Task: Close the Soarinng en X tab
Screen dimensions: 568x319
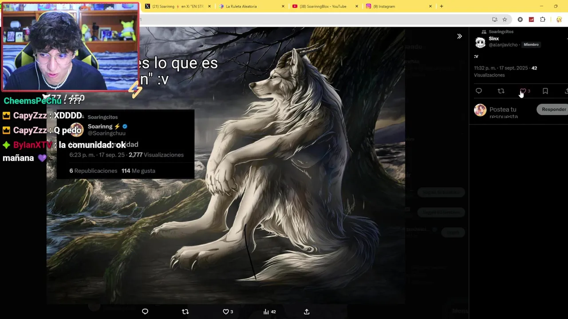Action: coord(209,6)
